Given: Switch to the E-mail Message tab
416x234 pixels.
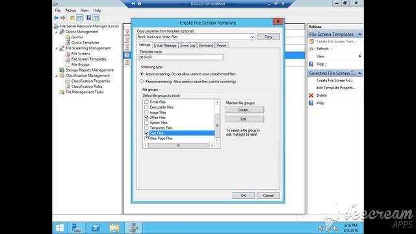Looking at the screenshot, I should [165, 45].
